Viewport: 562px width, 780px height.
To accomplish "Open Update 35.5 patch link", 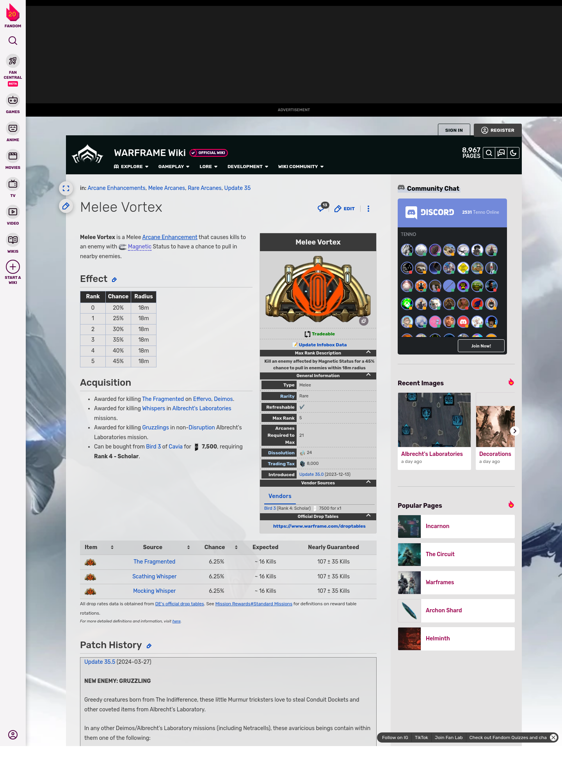I will point(100,662).
